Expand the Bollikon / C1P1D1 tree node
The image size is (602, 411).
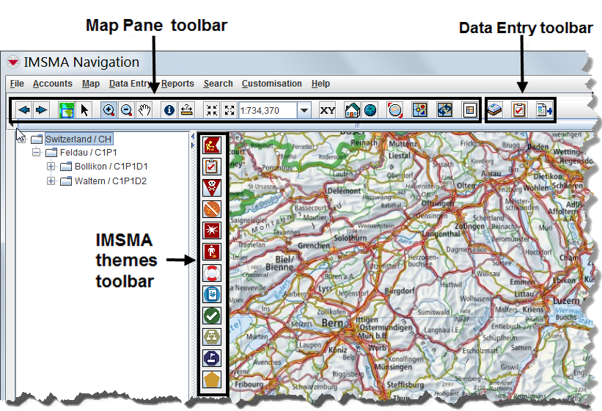[x=51, y=167]
